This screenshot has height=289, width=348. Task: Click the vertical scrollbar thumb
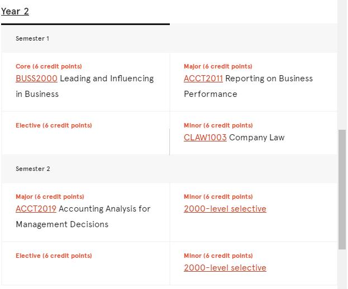point(342,190)
